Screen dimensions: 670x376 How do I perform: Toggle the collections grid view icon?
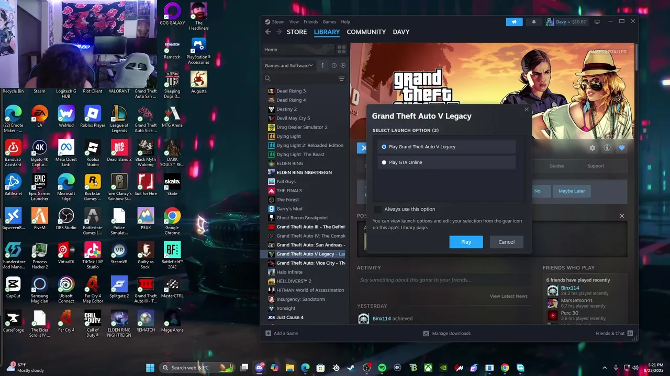point(341,50)
